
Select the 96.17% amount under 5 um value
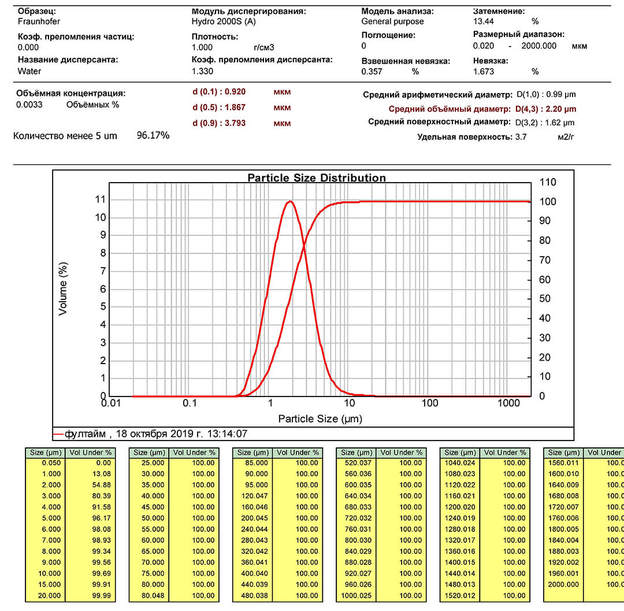[x=153, y=135]
